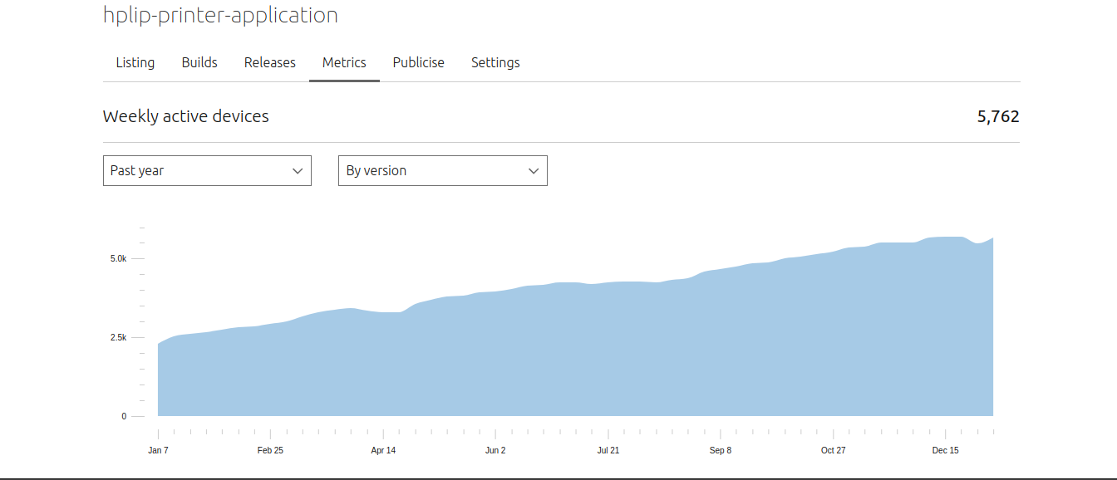Click the 5,762 device count
Viewport: 1117px width, 480px height.
(998, 116)
